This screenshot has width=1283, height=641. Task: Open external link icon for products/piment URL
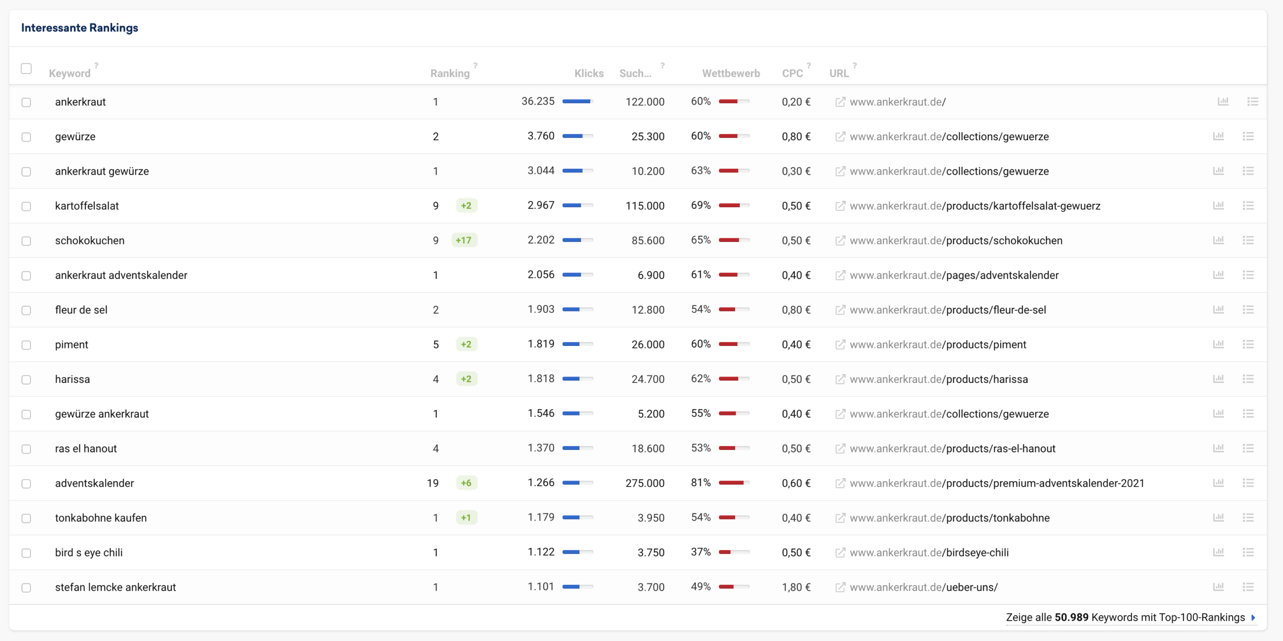coord(840,344)
